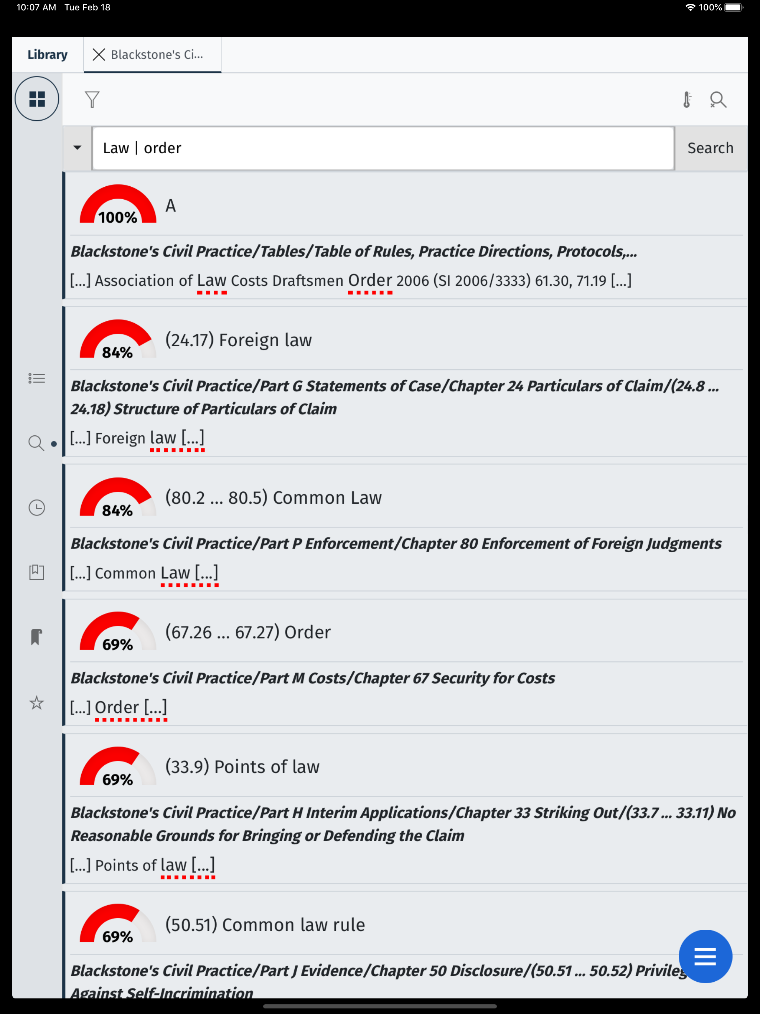This screenshot has width=760, height=1014.
Task: Open the '(24.17) Foreign law' result
Action: 238,340
